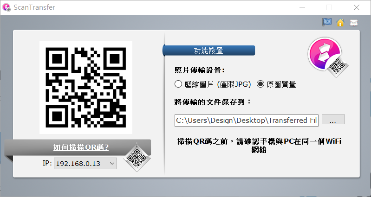Click the save path input field
This screenshot has width=371, height=197.
click(247, 121)
